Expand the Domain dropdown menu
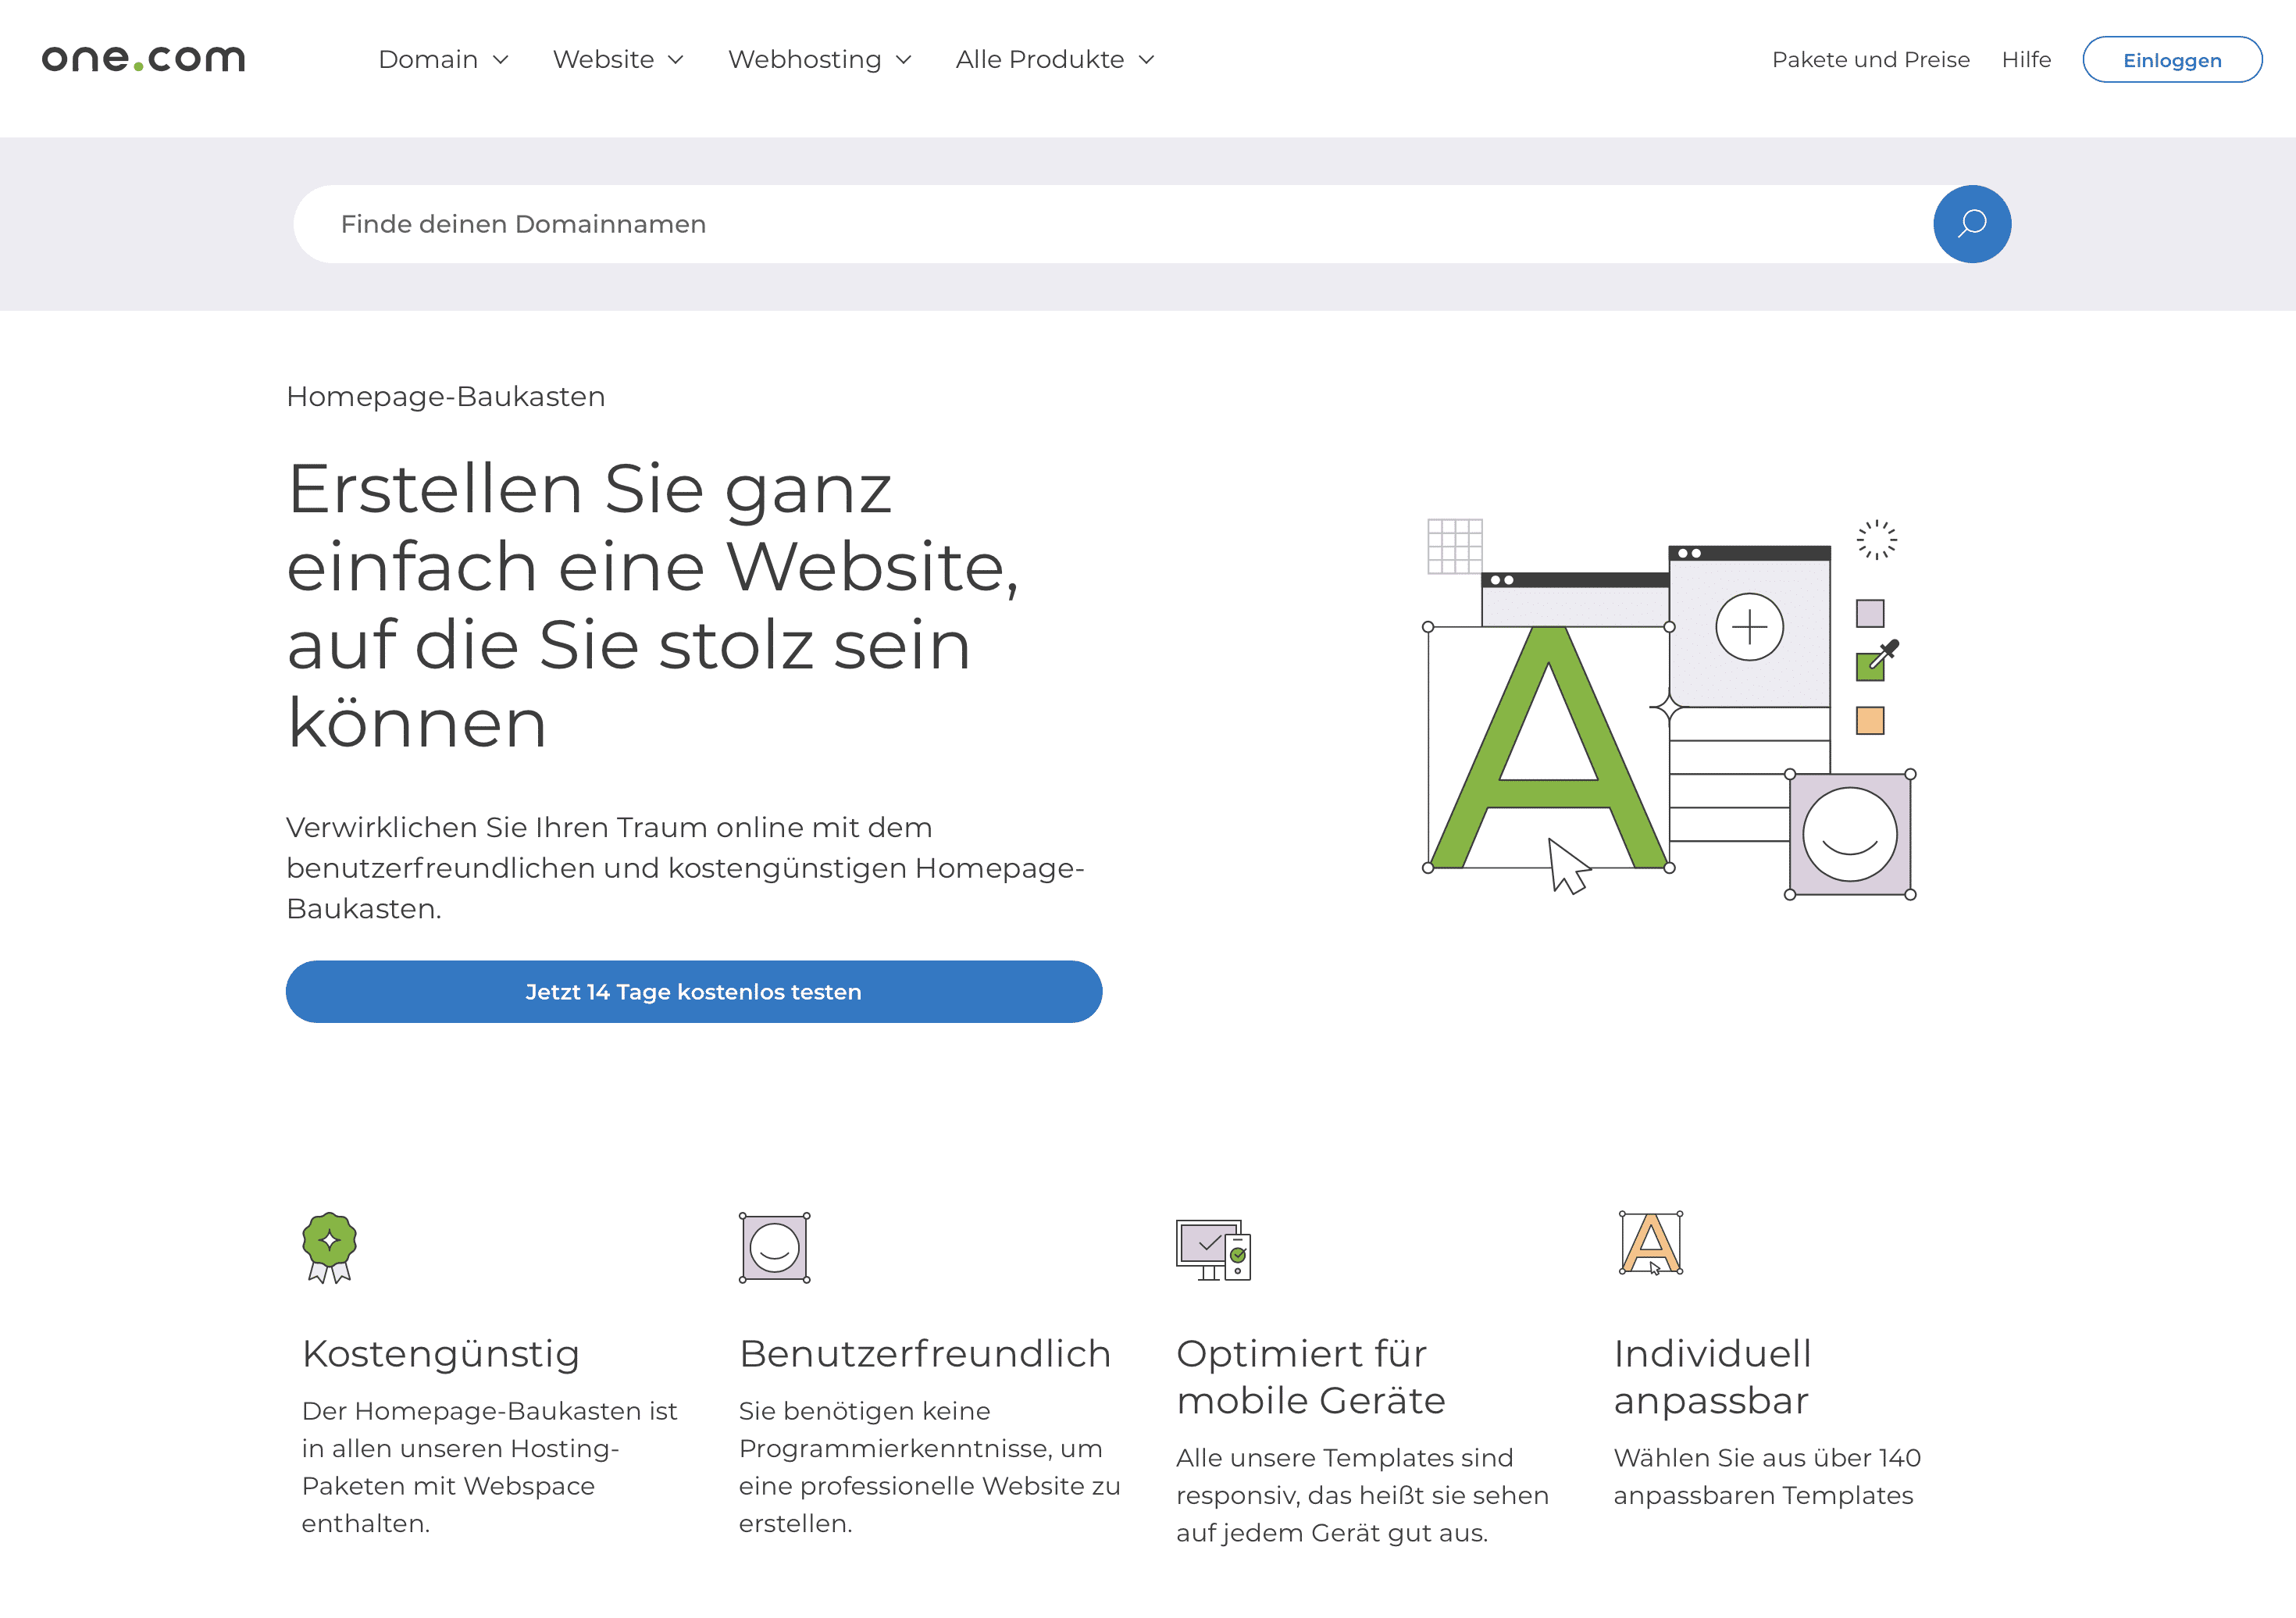 443,59
